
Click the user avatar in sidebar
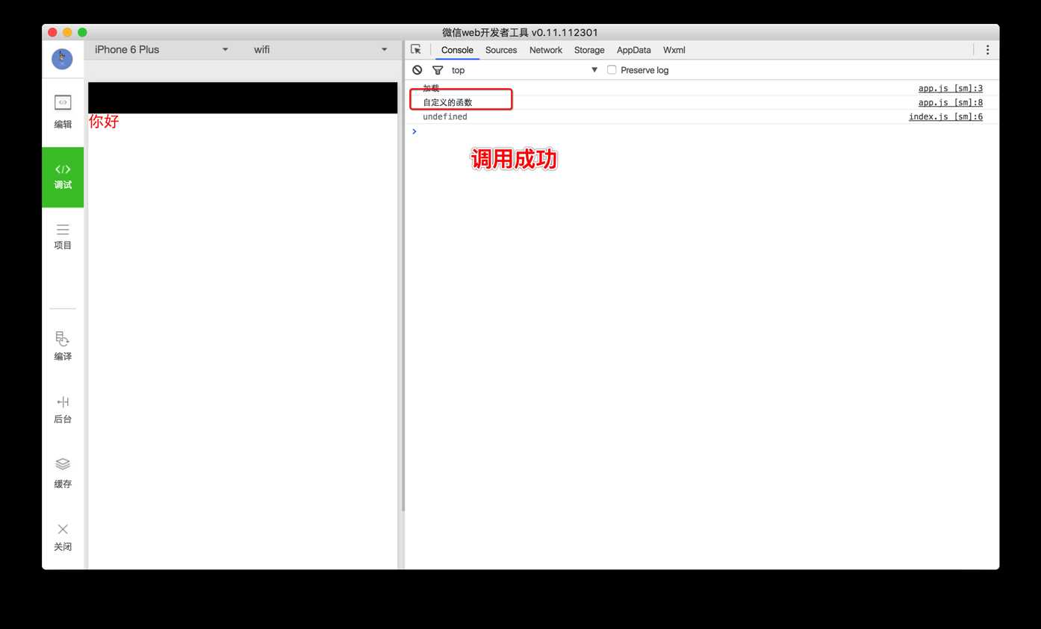coord(62,59)
